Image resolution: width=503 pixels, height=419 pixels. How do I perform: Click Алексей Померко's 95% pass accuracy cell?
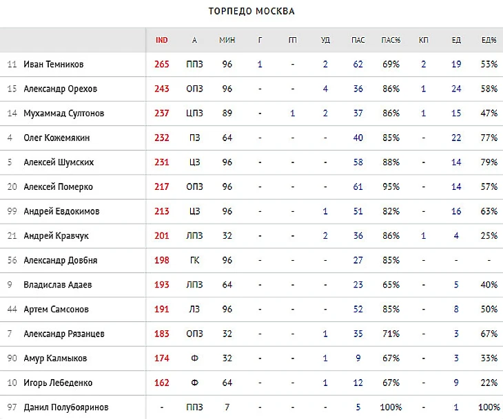click(x=391, y=187)
